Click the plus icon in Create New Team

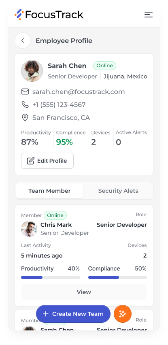[45, 314]
